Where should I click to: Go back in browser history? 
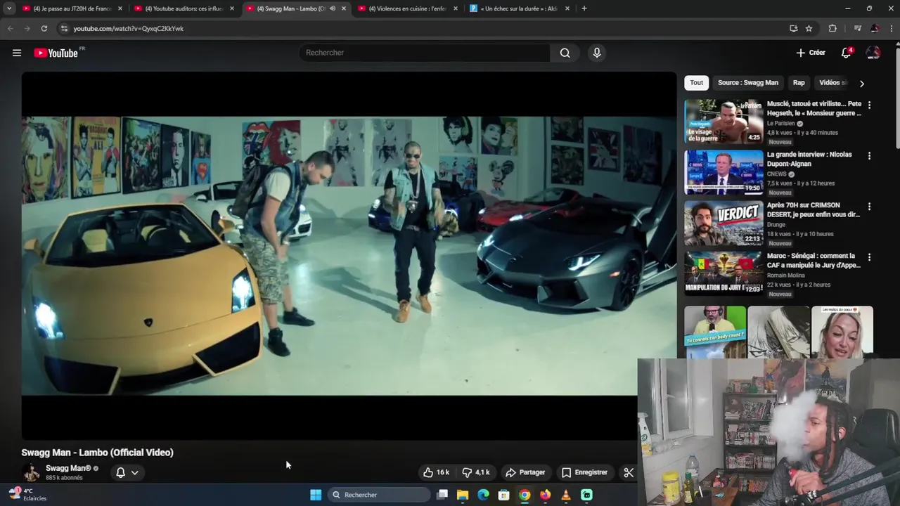10,28
